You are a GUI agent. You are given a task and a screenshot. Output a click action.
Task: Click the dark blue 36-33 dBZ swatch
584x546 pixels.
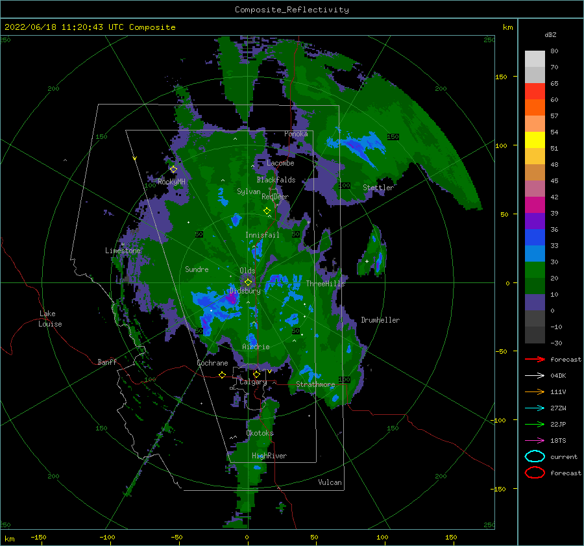[x=535, y=238]
